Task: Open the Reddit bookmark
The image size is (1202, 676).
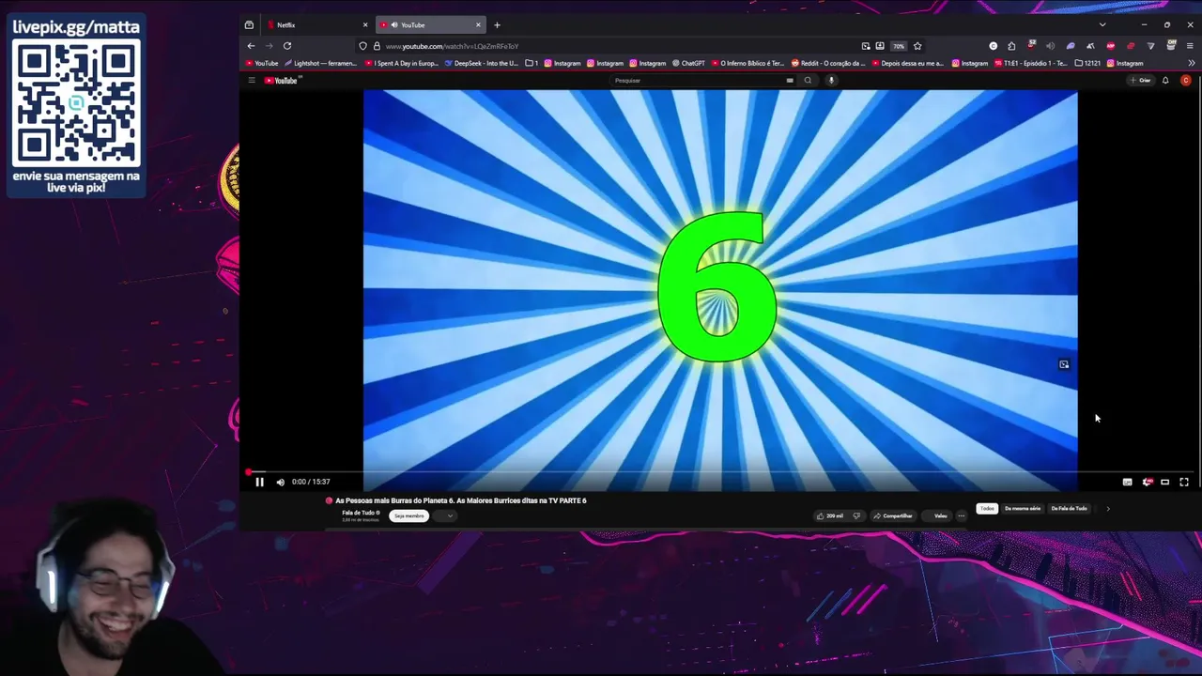Action: [828, 63]
